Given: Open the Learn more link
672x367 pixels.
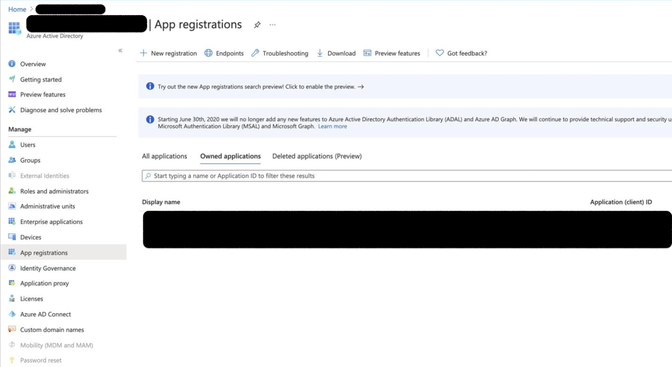Looking at the screenshot, I should [332, 126].
